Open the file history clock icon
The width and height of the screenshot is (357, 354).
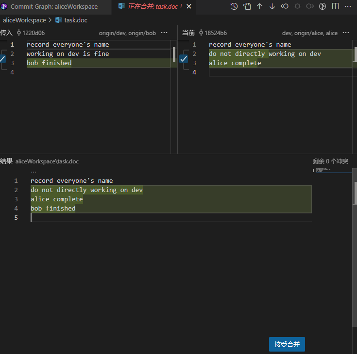pyautogui.click(x=234, y=6)
